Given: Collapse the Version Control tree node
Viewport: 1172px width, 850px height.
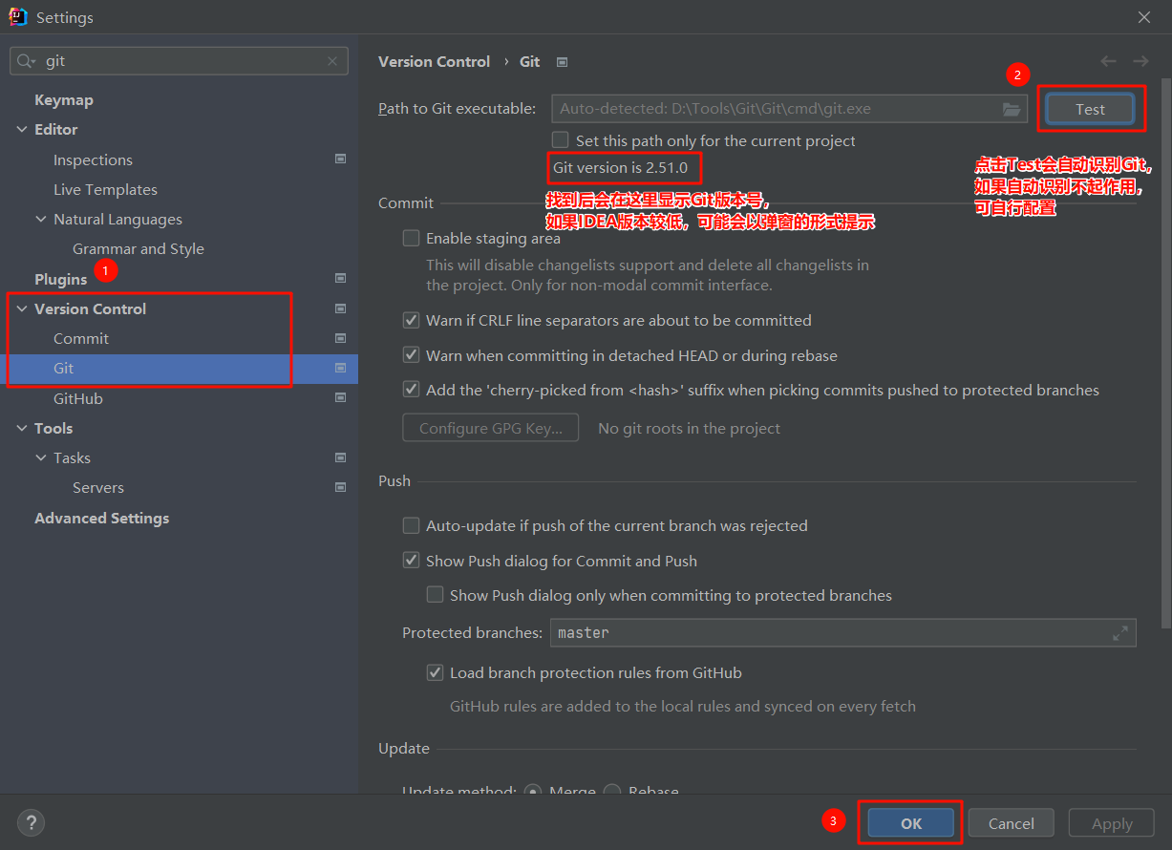Looking at the screenshot, I should (x=22, y=308).
